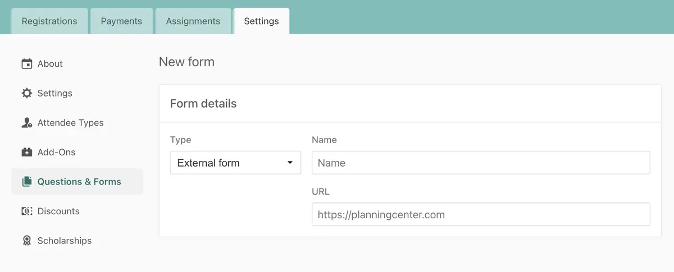Go to Attendee Types

(77, 123)
